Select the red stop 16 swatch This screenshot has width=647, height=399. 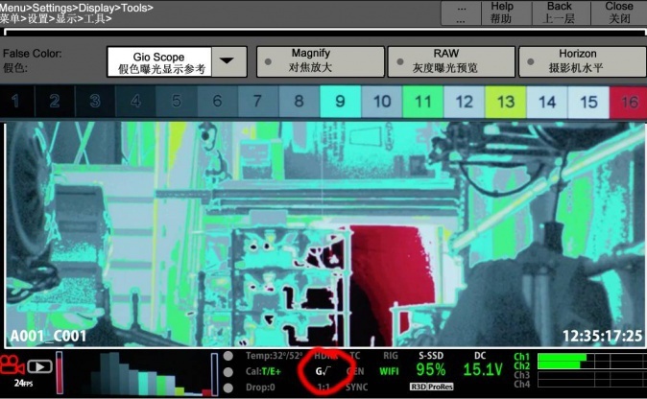[x=630, y=102]
